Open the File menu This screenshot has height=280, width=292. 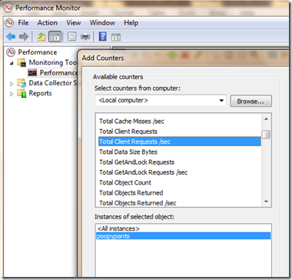[23, 23]
